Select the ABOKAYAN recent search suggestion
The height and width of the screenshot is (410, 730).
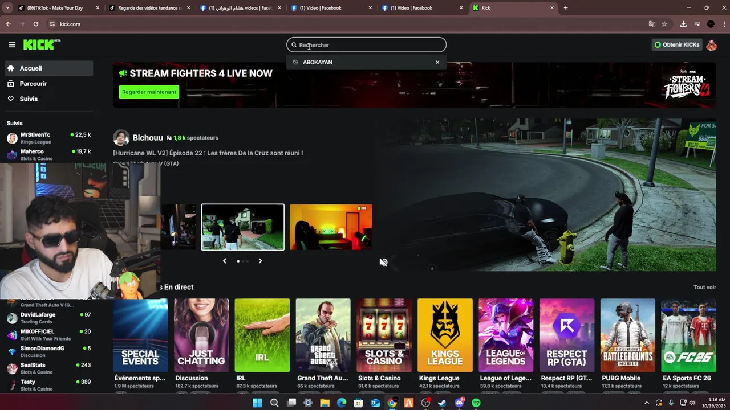click(318, 62)
